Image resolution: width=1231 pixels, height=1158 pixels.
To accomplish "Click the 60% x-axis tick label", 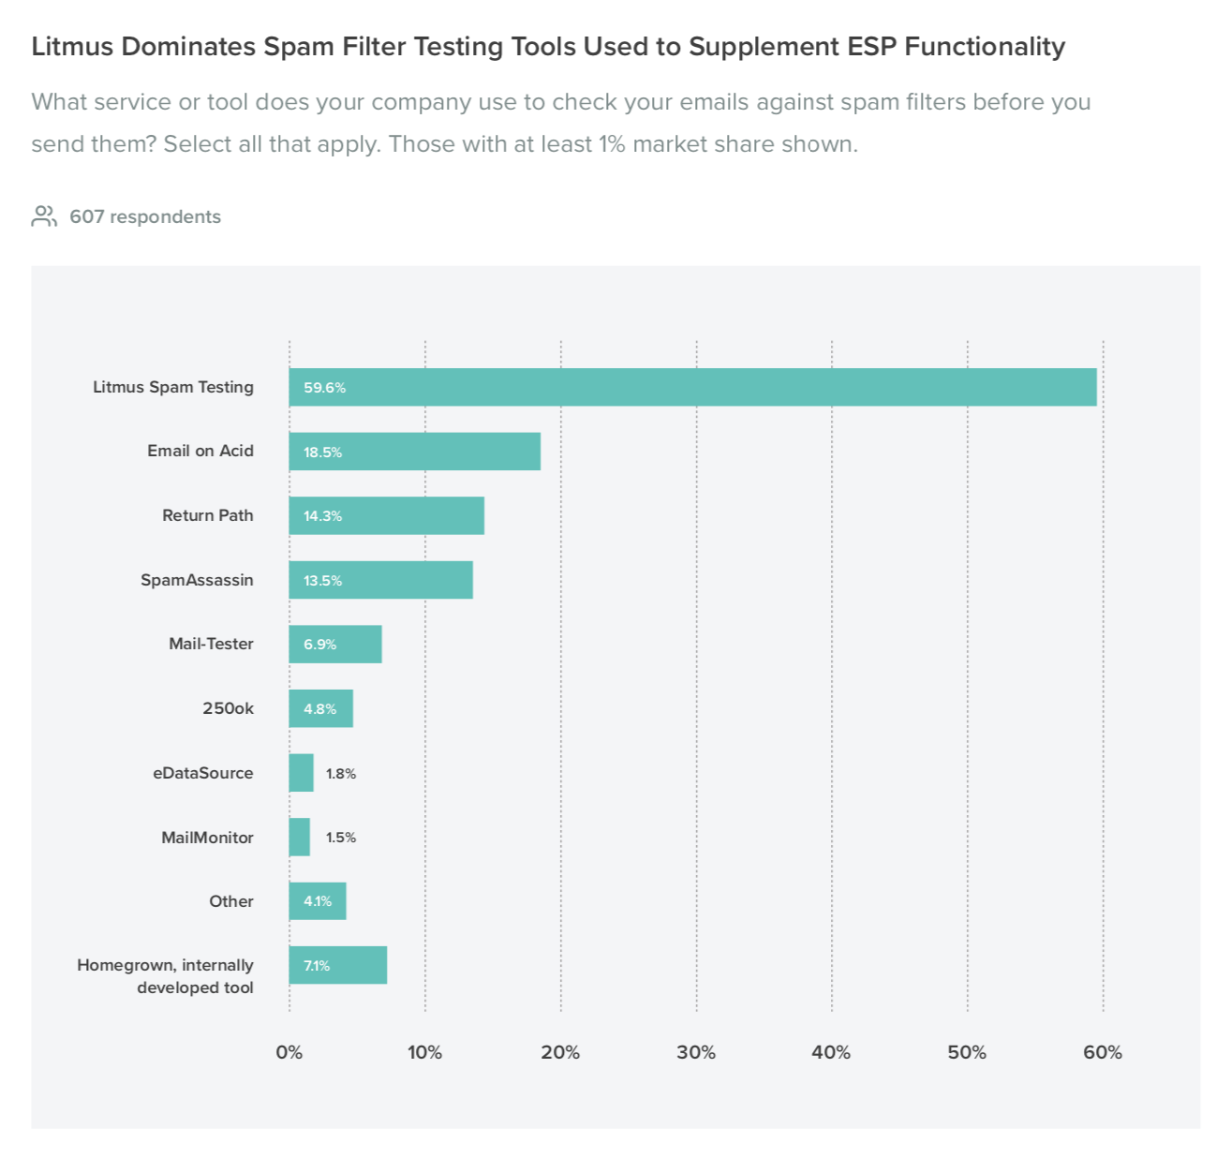I will [1103, 1052].
